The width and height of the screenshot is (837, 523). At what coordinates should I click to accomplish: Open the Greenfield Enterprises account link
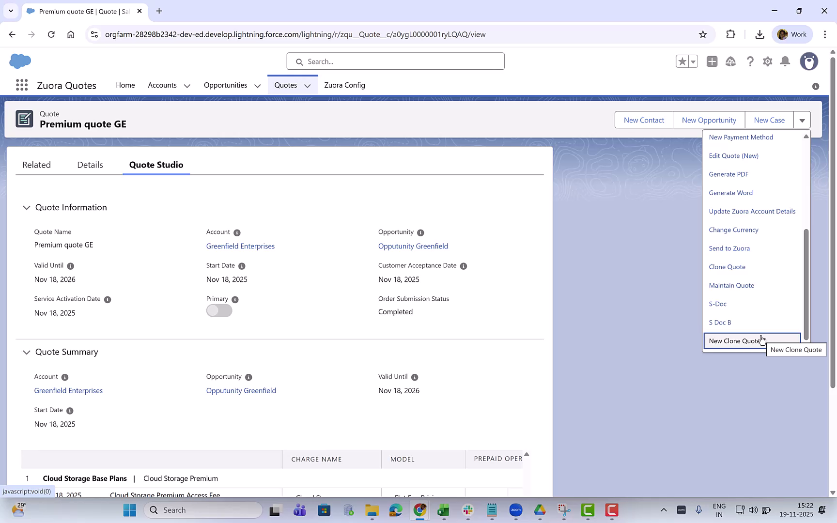tap(240, 246)
